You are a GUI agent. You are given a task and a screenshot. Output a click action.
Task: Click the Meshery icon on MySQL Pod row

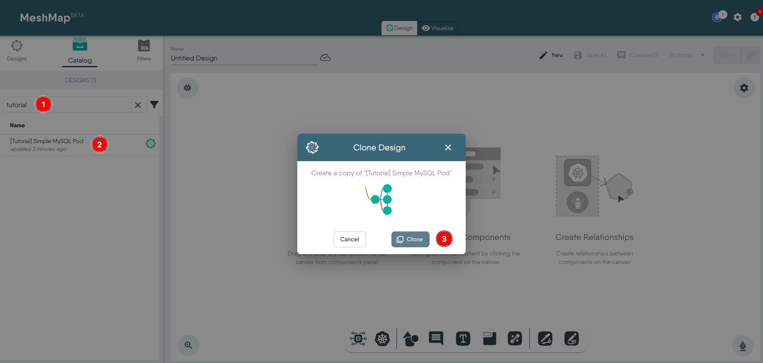coord(151,144)
